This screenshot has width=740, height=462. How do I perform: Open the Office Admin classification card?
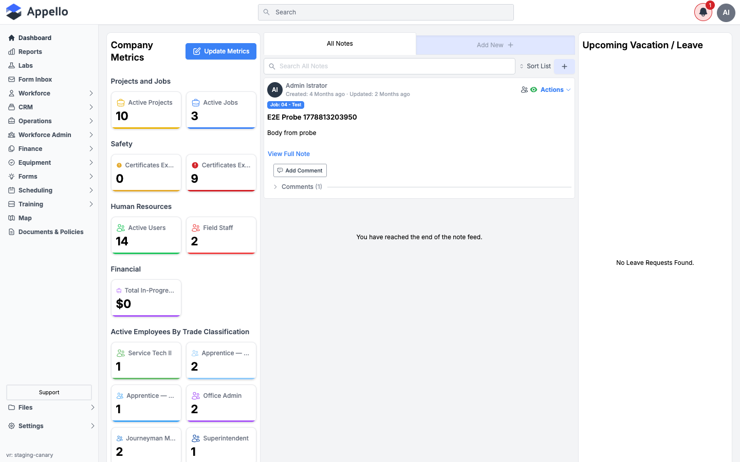pyautogui.click(x=221, y=403)
